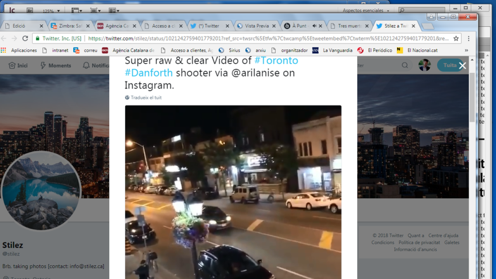Switch to the Vista Previa tab
The image size is (496, 279).
click(x=257, y=26)
